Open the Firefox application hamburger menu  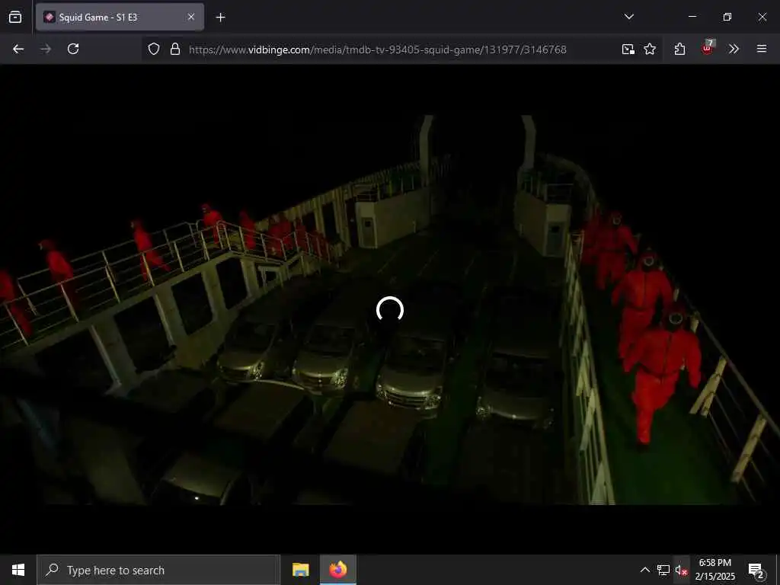click(761, 49)
